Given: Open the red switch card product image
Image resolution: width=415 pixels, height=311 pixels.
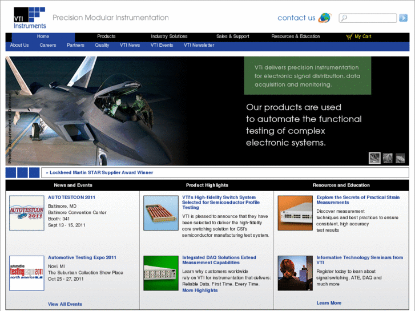Looking at the screenshot, I should coord(161,213).
